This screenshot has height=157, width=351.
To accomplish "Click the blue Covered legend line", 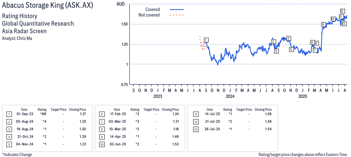I will [177, 10].
